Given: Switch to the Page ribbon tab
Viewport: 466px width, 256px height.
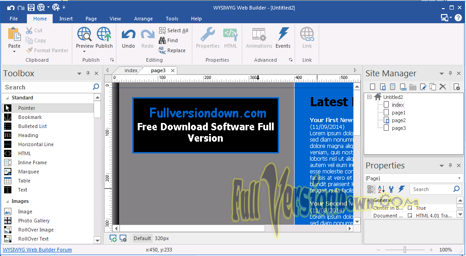Looking at the screenshot, I should (x=91, y=19).
